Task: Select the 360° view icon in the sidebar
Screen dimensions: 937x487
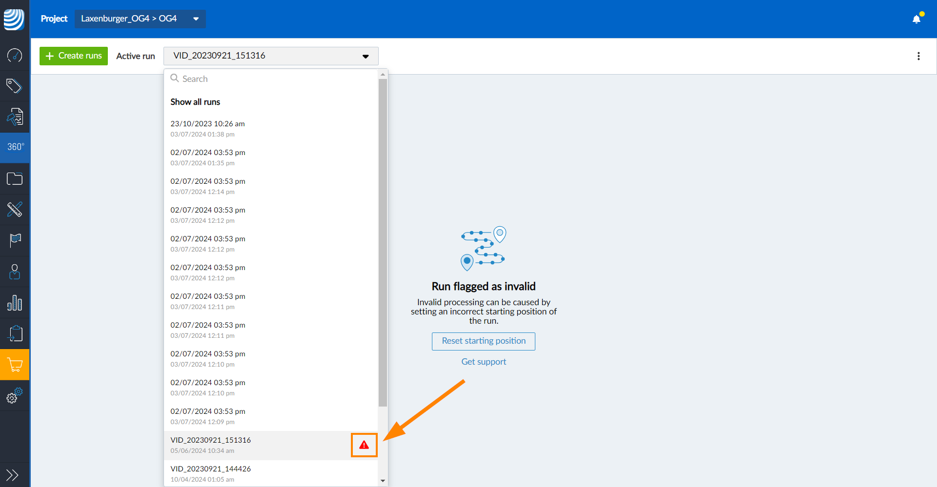Action: (x=15, y=147)
